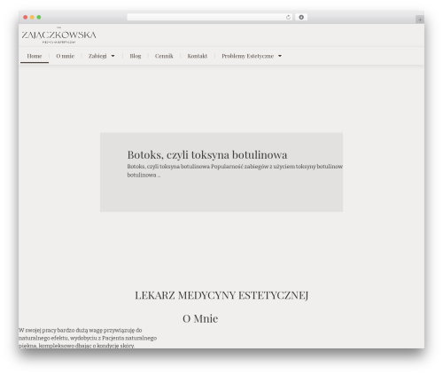Screen dimensions: 443x375
Task: Select the O Mnie section heading
Action: [x=200, y=318]
